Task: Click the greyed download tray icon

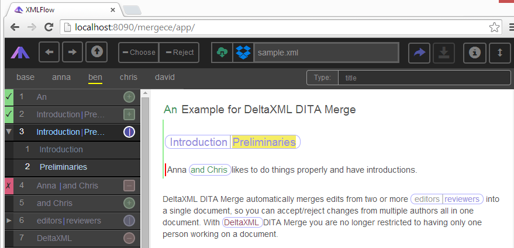Action: click(444, 53)
